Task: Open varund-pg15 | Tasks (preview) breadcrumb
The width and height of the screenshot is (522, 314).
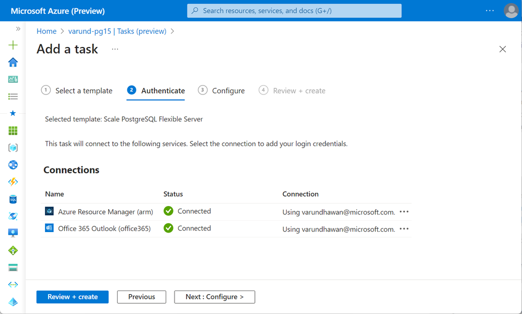Action: point(117,31)
